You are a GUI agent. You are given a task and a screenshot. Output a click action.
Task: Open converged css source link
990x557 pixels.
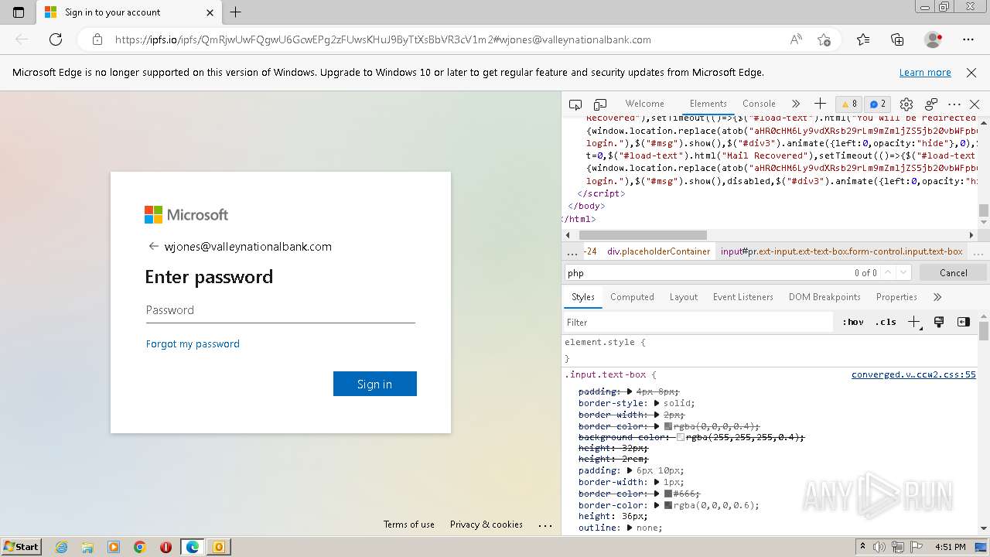pos(913,374)
